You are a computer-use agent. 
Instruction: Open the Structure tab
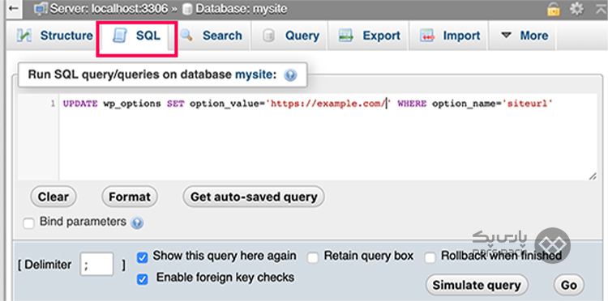54,36
